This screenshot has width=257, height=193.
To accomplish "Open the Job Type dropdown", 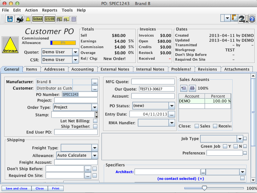I will click(240, 139).
